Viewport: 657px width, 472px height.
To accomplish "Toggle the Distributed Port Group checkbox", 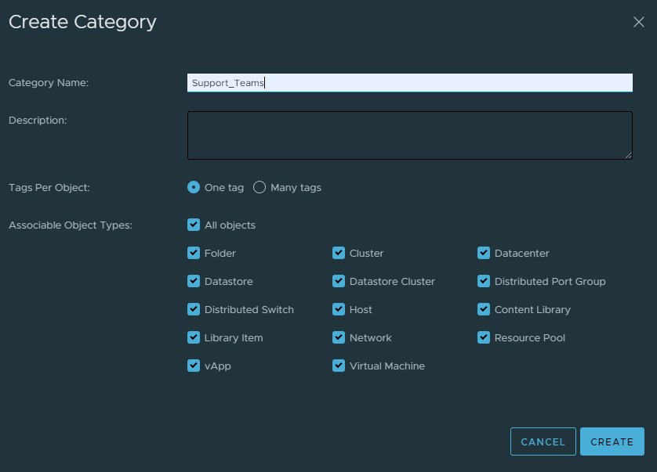I will pos(484,282).
